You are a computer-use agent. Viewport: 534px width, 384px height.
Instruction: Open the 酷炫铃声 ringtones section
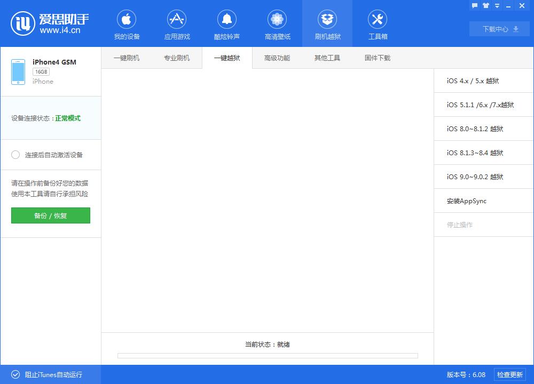point(227,23)
